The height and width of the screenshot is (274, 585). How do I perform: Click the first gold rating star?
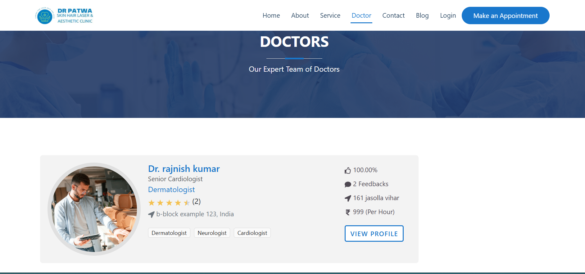pyautogui.click(x=152, y=203)
